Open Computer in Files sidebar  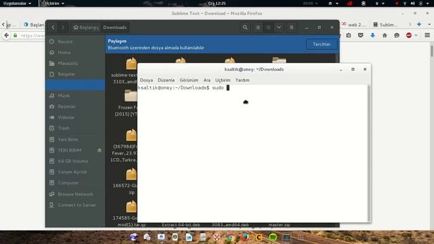pyautogui.click(x=75, y=183)
